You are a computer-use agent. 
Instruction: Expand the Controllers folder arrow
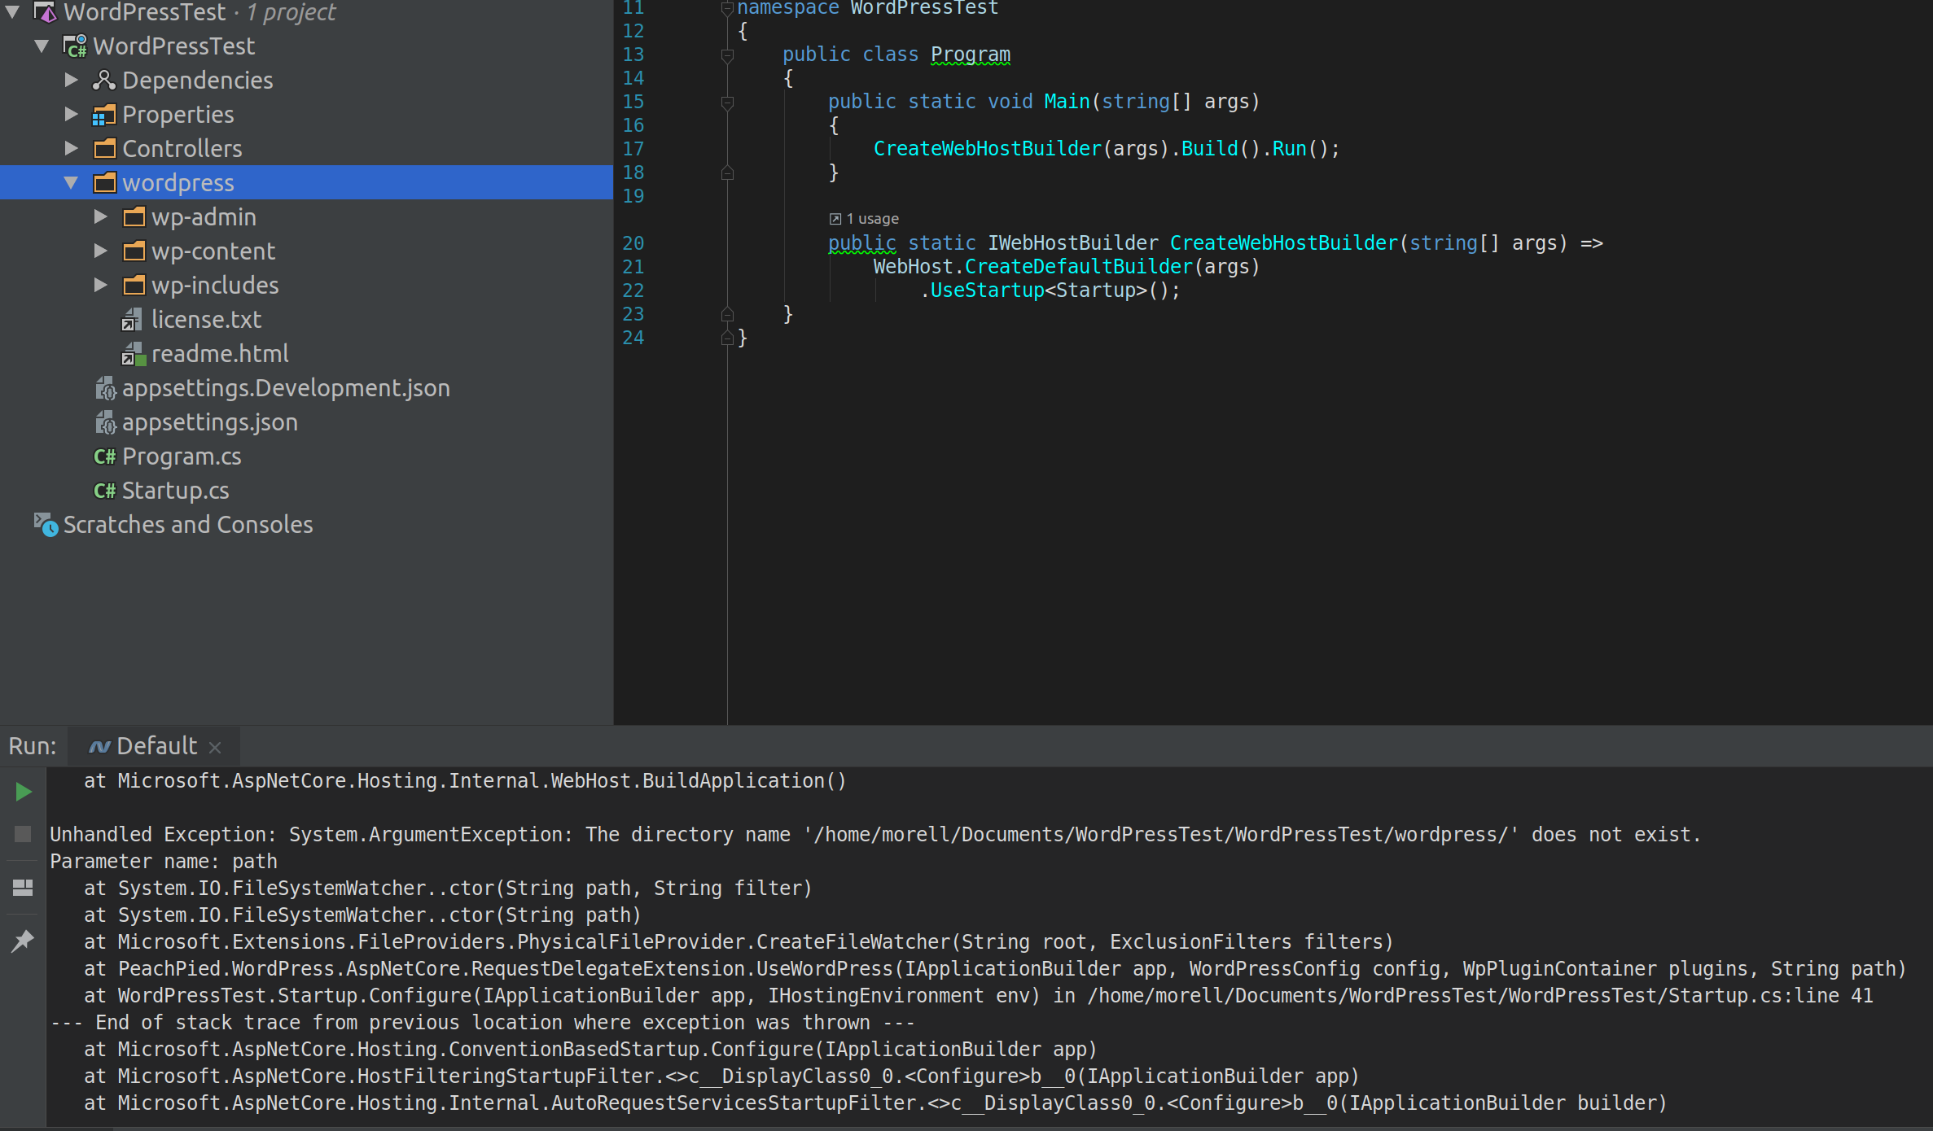pos(72,149)
